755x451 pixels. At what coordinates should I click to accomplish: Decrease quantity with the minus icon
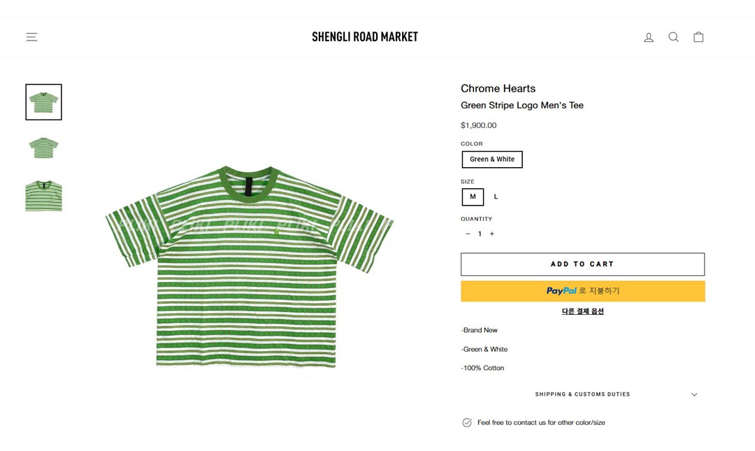(x=468, y=234)
